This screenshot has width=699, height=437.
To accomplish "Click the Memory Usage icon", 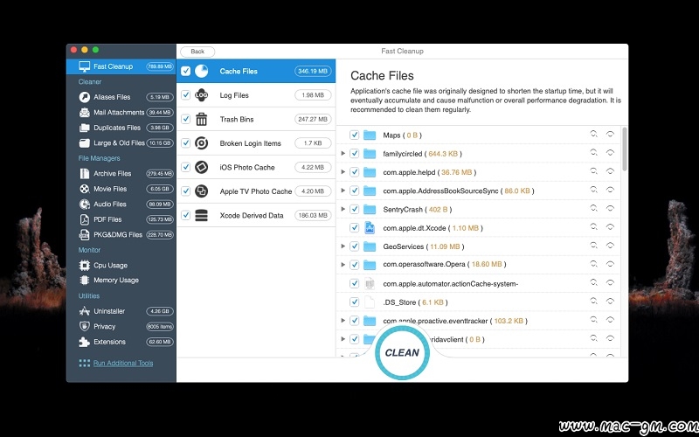I will pos(84,280).
